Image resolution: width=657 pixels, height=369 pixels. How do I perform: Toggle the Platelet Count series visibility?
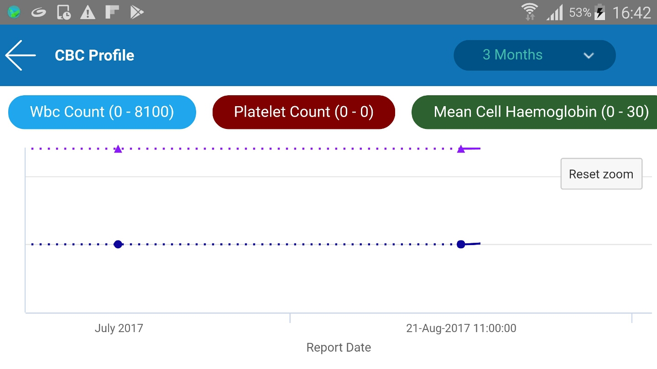pyautogui.click(x=303, y=112)
